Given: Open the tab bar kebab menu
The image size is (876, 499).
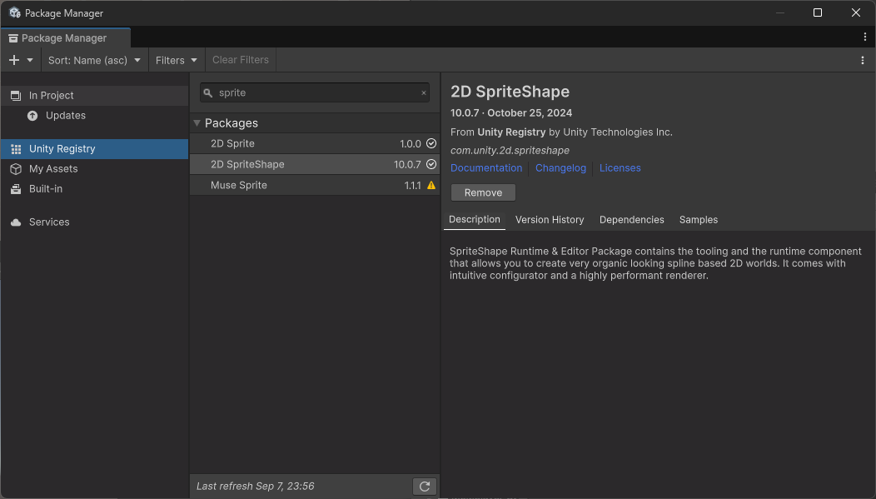Looking at the screenshot, I should (865, 37).
